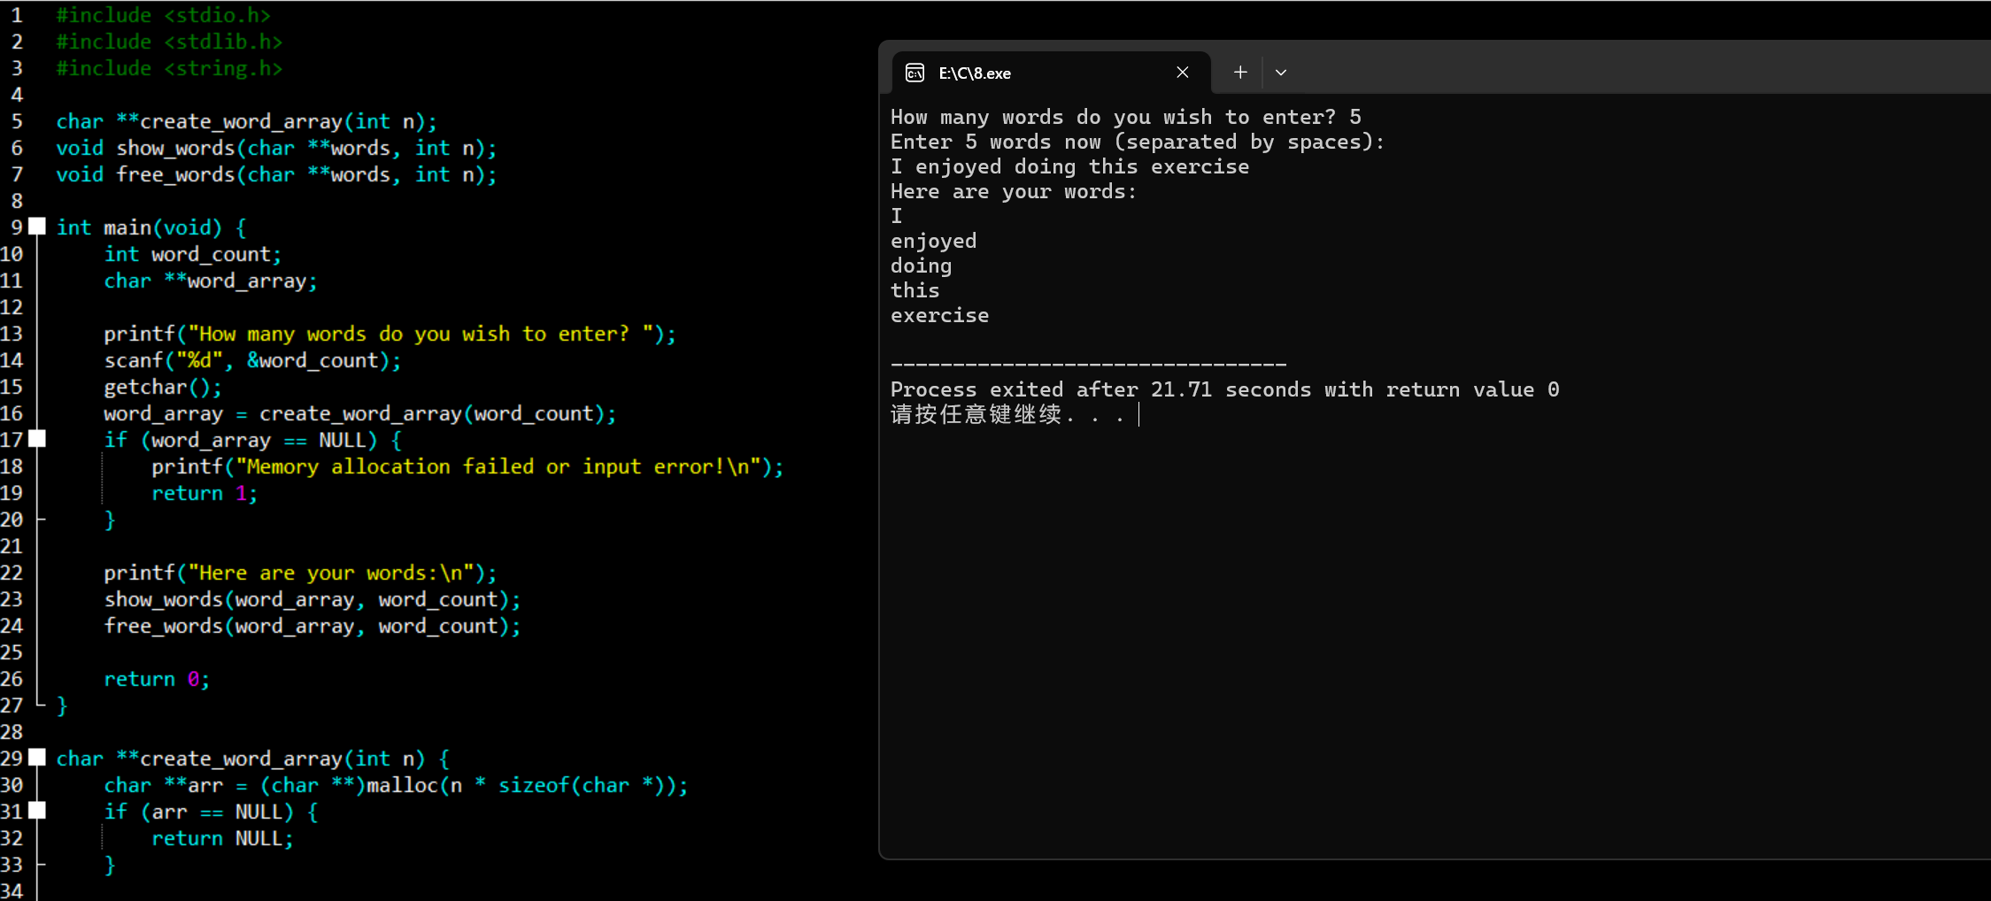
Task: Click the return NULL statement
Action: tap(222, 838)
